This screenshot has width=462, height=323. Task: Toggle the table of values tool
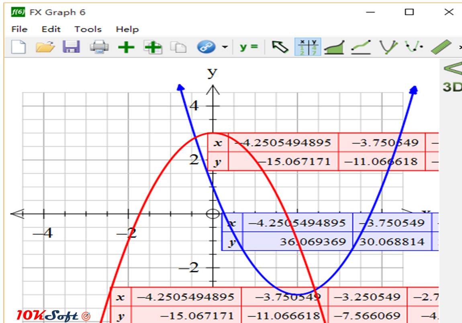(x=308, y=47)
